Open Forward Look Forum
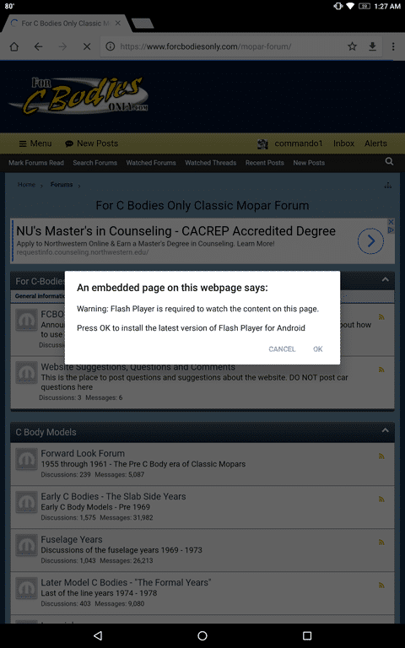Screen dimensions: 405x648 (83, 453)
